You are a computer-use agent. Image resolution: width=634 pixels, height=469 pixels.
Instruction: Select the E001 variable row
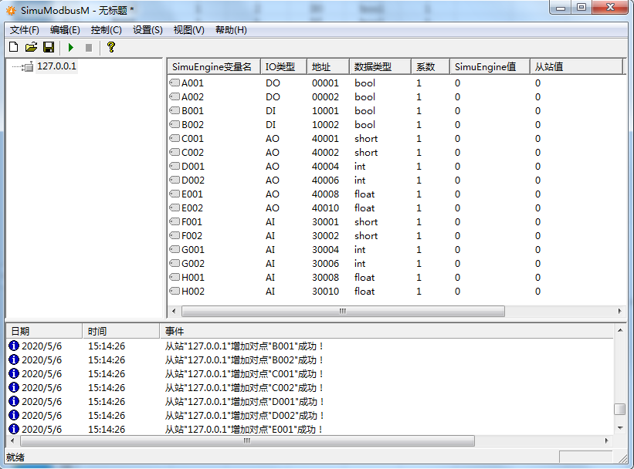click(193, 194)
